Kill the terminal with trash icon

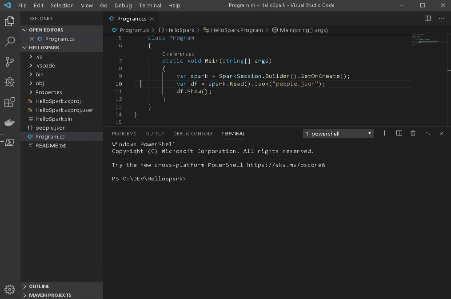click(413, 133)
